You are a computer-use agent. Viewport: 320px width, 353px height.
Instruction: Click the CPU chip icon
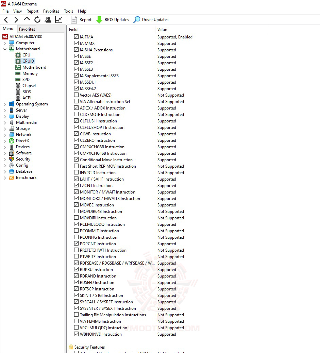coord(18,55)
